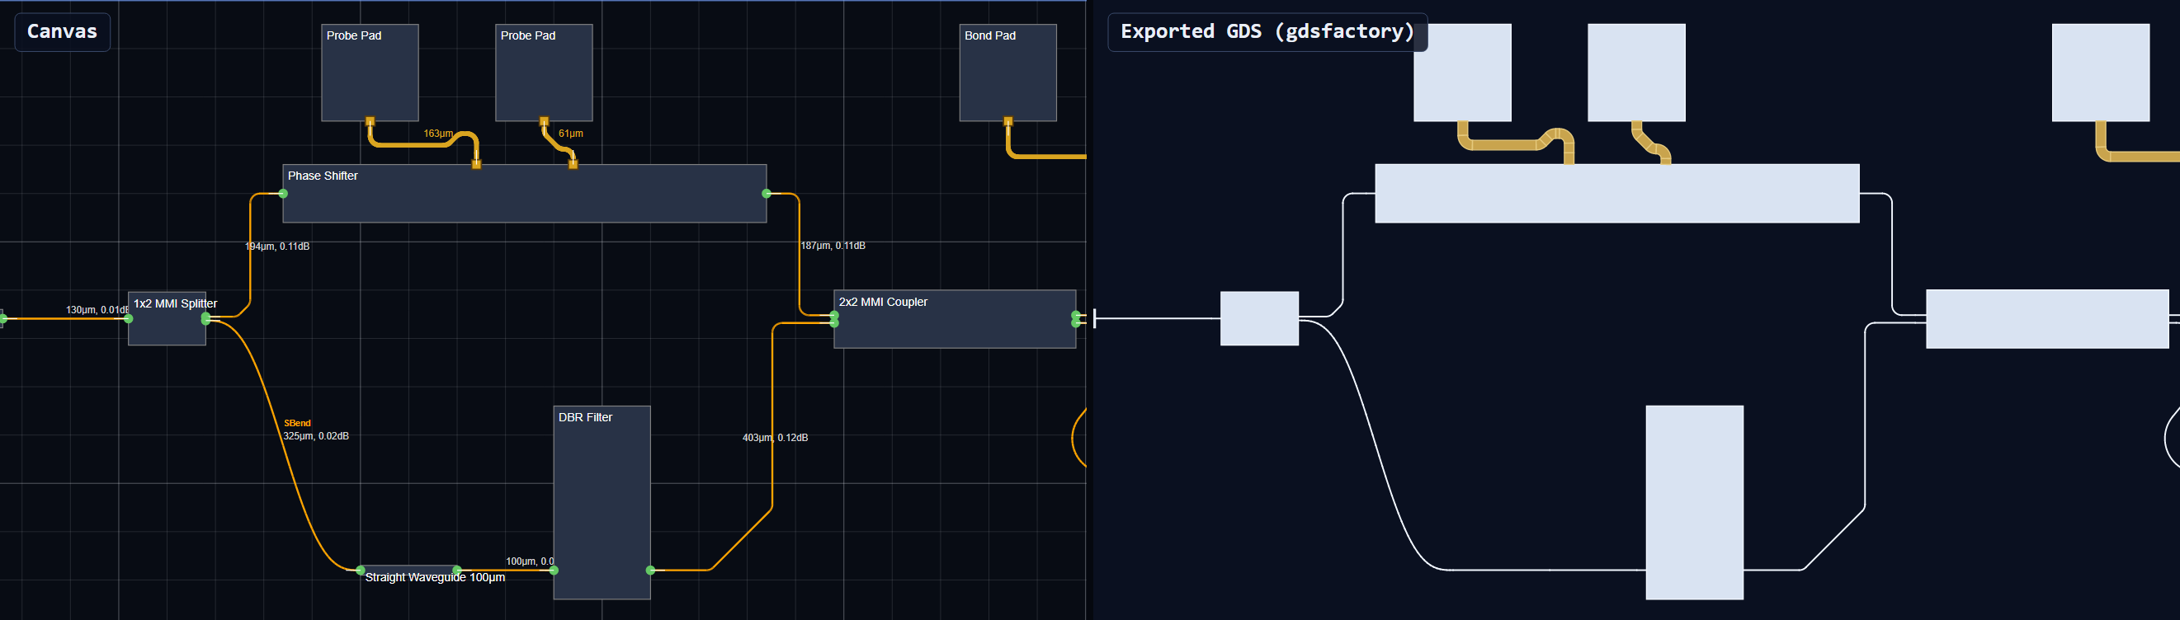
Task: Select the 403µm, 0.12dB route label
Action: [x=775, y=437]
